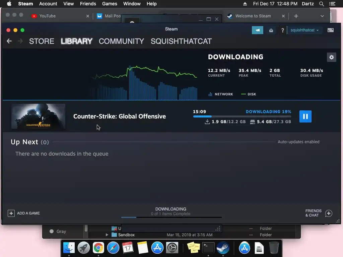Open the STORE section
This screenshot has height=257, width=343.
tap(42, 41)
